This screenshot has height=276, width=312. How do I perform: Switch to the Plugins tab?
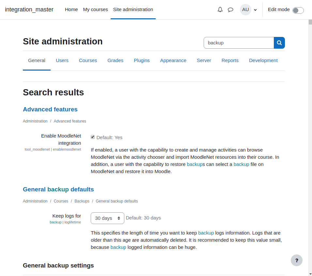click(142, 60)
